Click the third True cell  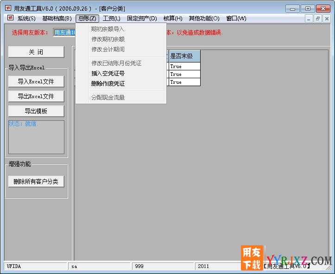point(184,82)
